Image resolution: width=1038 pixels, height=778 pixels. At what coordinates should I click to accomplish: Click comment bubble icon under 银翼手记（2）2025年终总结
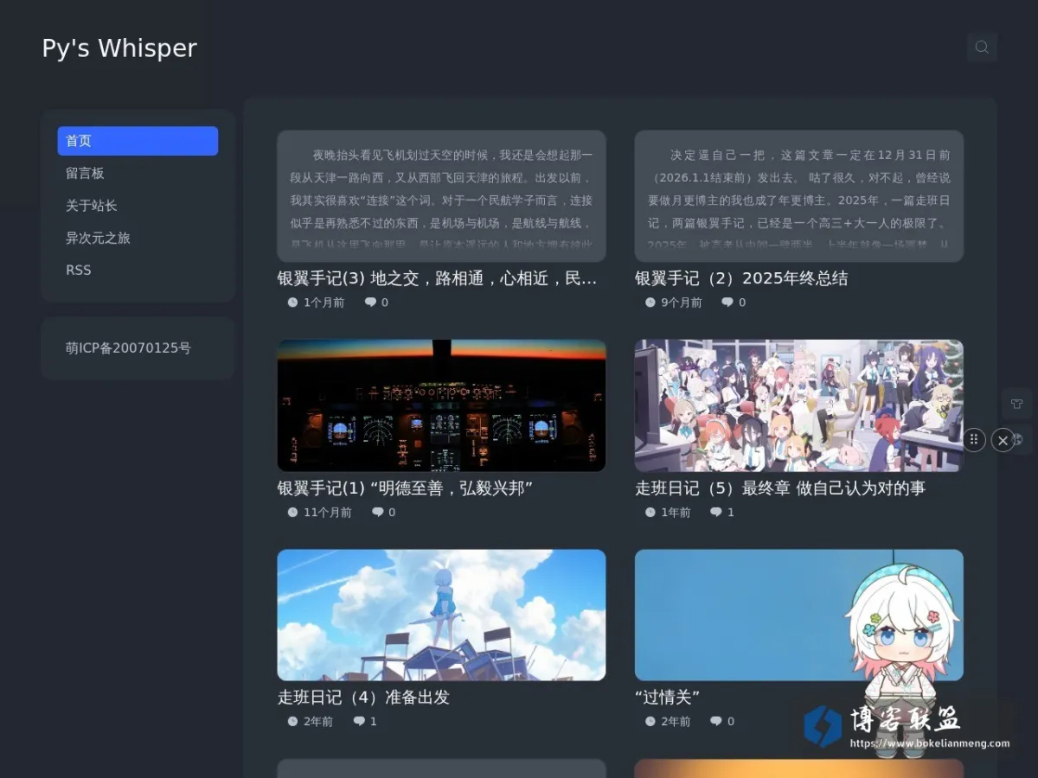727,303
